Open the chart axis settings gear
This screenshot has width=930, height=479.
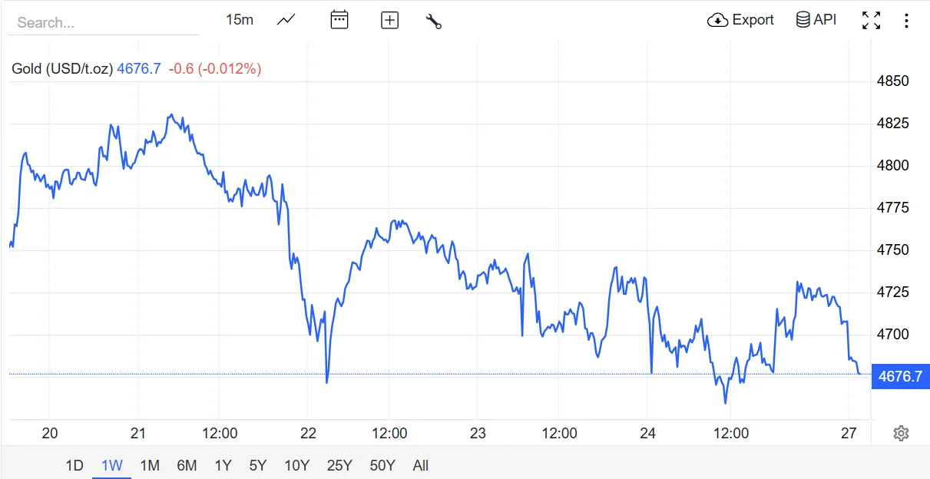(x=902, y=434)
